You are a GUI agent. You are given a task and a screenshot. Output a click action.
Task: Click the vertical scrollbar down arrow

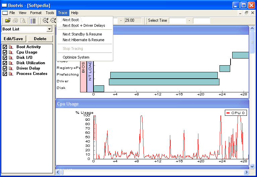tap(252, 167)
